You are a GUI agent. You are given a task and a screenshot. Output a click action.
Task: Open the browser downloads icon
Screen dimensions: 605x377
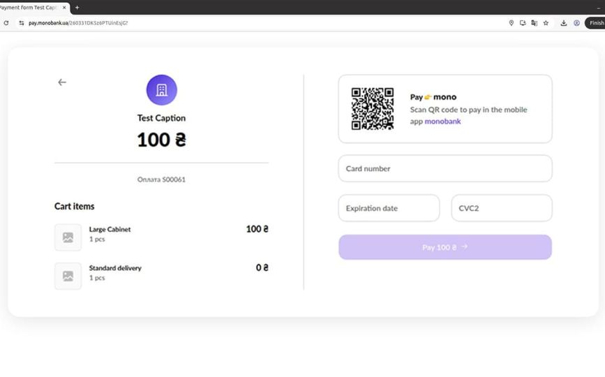point(564,23)
